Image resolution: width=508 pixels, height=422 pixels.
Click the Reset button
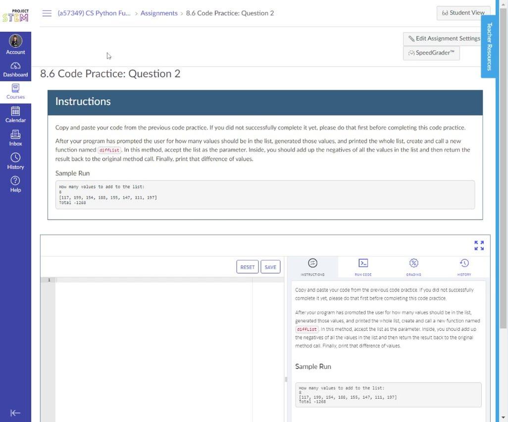click(x=247, y=267)
